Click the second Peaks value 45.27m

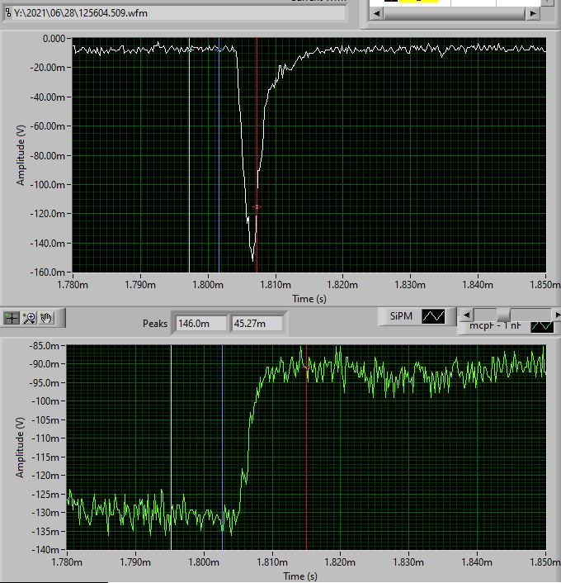257,324
